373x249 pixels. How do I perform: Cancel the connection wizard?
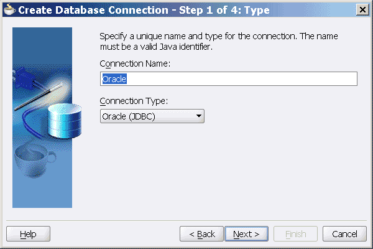tap(344, 234)
